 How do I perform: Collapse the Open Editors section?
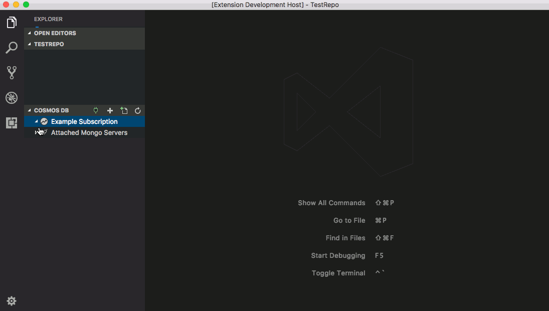point(30,33)
